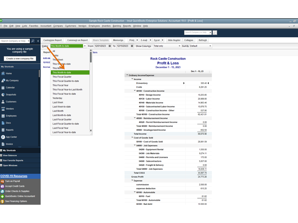Click the date list scrollbar thumb
The height and width of the screenshot is (223, 298).
[x=91, y=57]
